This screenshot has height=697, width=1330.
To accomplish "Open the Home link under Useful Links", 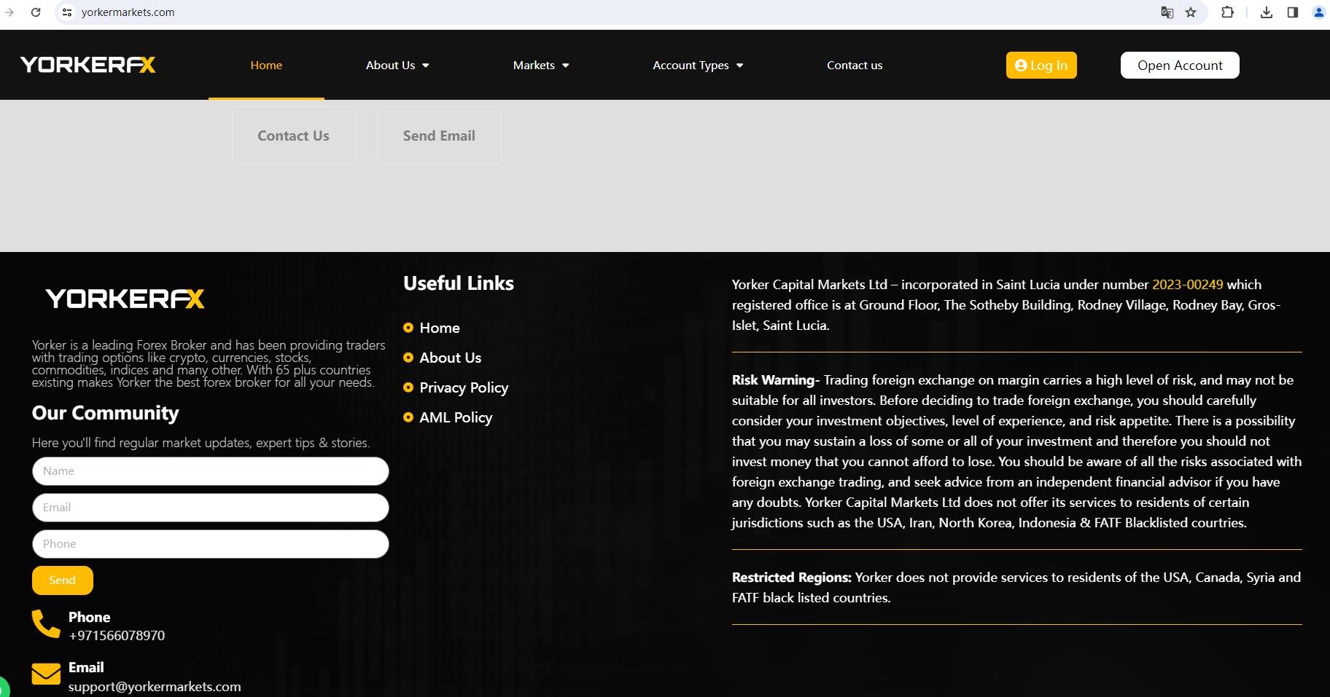I will point(440,328).
